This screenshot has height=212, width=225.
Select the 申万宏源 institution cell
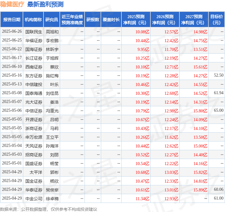pyautogui.click(x=34, y=137)
